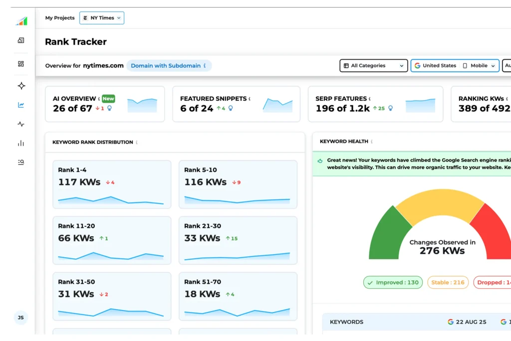511x341 pixels.
Task: Select the pulse activity icon in sidebar
Action: (21, 124)
